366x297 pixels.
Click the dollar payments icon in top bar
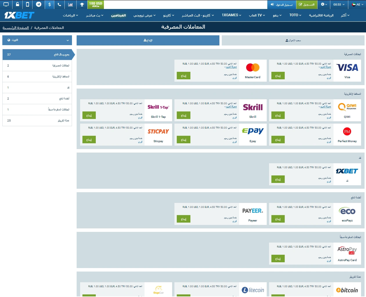coord(49,4)
